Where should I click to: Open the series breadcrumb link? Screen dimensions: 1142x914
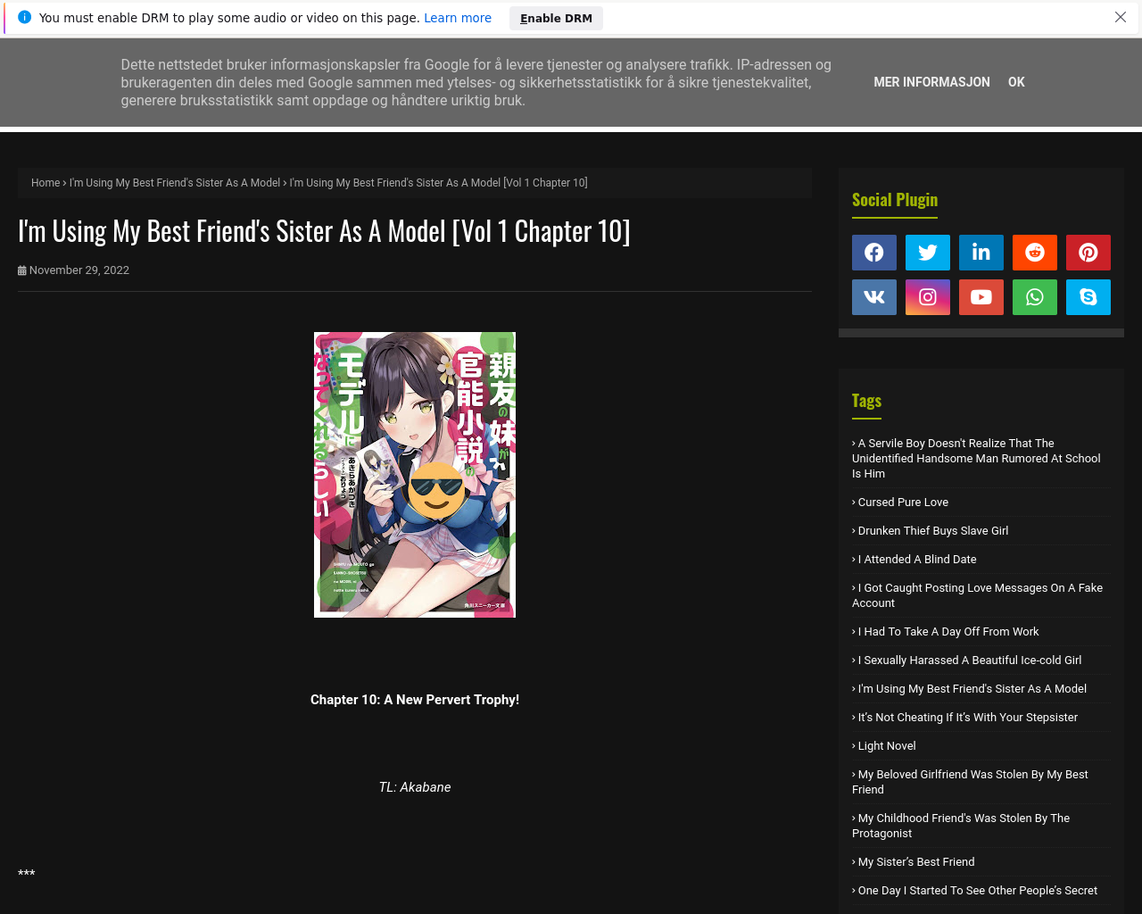point(175,183)
